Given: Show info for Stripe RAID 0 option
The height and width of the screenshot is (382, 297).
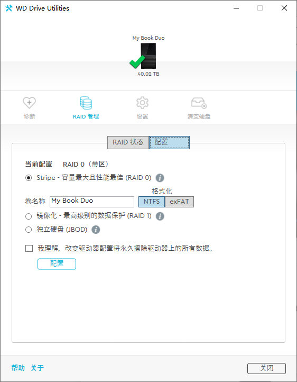Looking at the screenshot, I should (x=160, y=178).
